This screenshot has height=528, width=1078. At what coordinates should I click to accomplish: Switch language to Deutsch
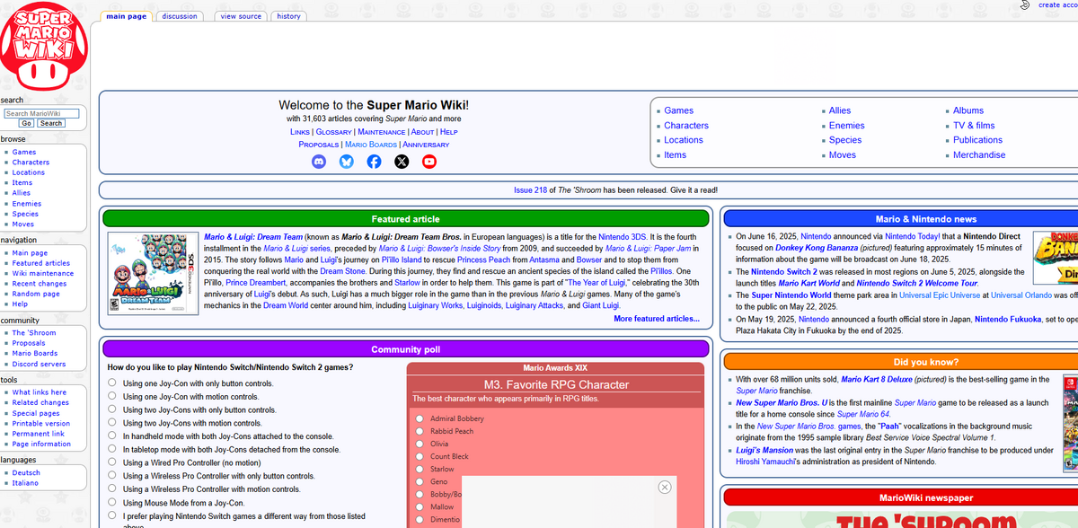pos(26,472)
